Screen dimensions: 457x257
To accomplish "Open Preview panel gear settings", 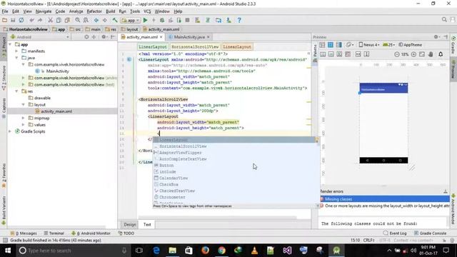I will pyautogui.click(x=436, y=36).
